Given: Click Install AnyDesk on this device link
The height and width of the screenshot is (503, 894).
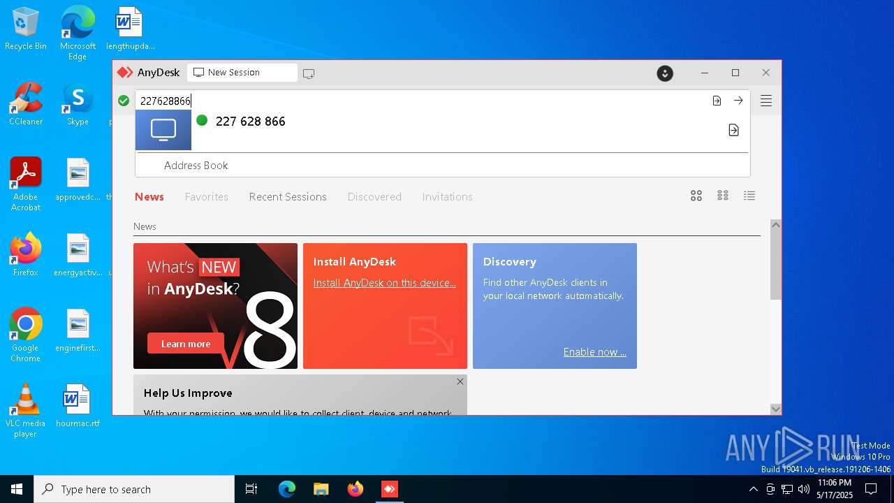Looking at the screenshot, I should coord(384,283).
